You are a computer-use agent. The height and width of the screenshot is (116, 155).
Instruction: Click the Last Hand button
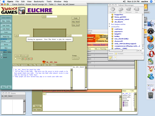[x=6, y=29]
